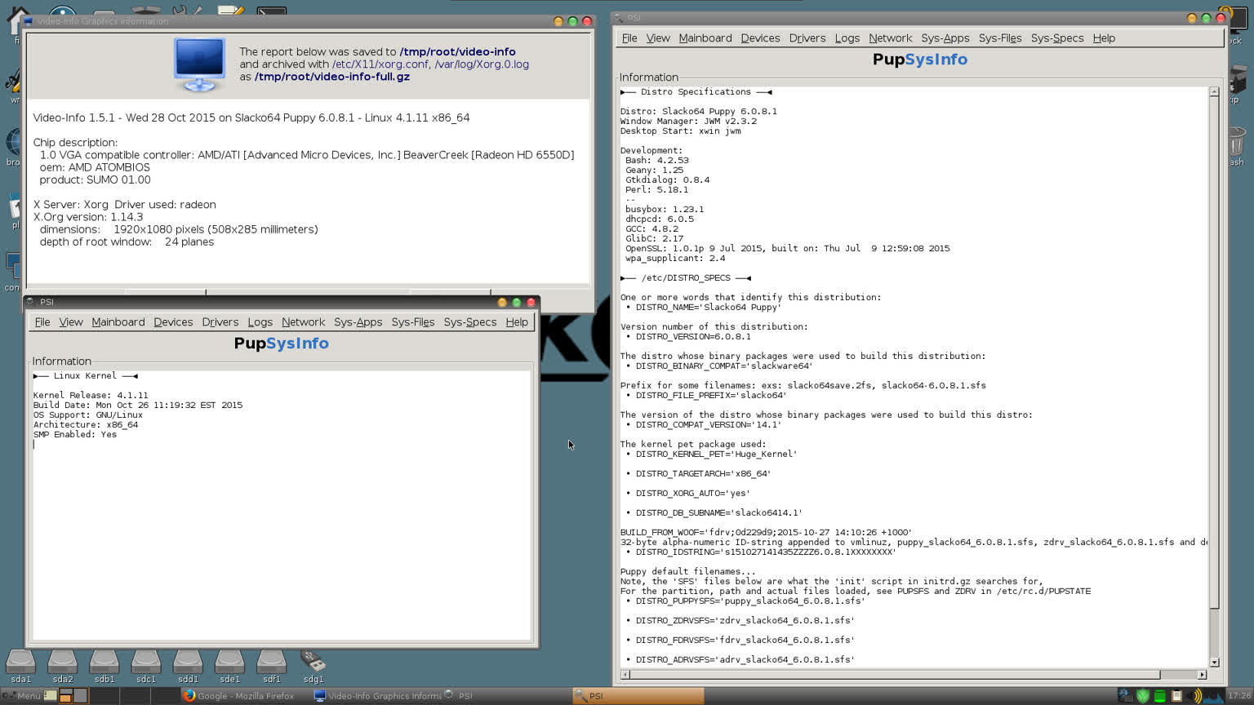Click the horizontal scrollbar thumb in right PSI window
The image size is (1254, 705).
coord(896,675)
